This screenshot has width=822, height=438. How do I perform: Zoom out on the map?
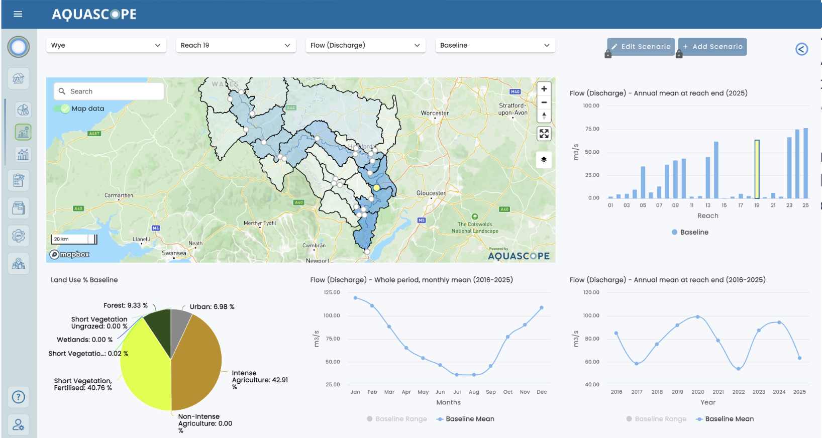coord(544,102)
